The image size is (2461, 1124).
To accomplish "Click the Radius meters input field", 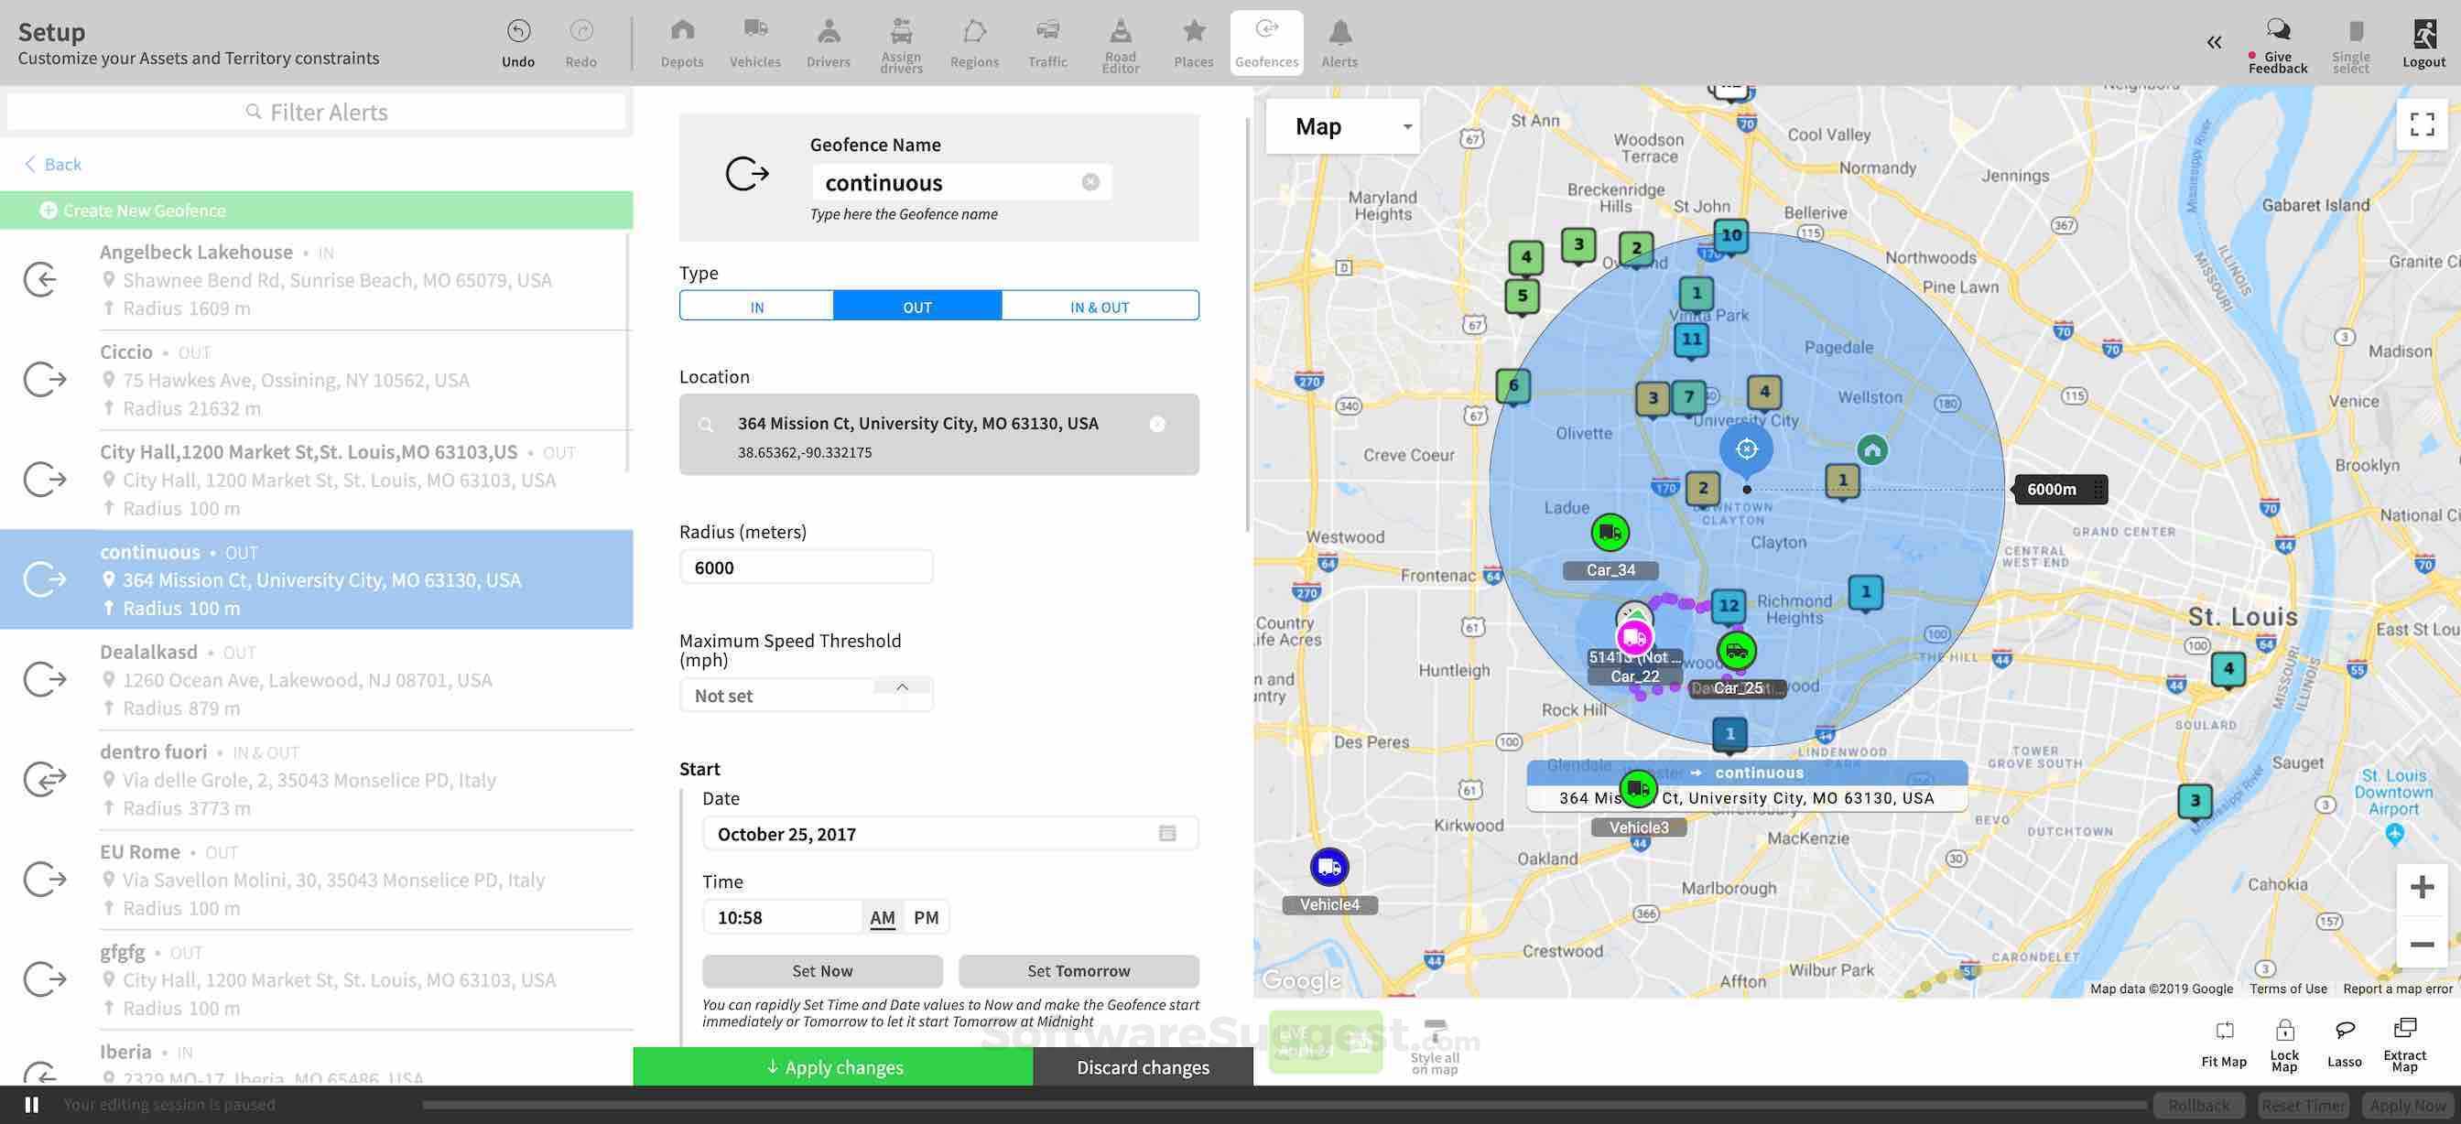I will [806, 568].
